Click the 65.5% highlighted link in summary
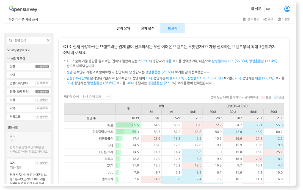Screen dimensions: 303x190 (x=143, y=61)
